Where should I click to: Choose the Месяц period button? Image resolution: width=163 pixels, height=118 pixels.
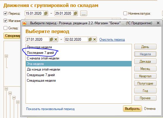(x=145, y=69)
